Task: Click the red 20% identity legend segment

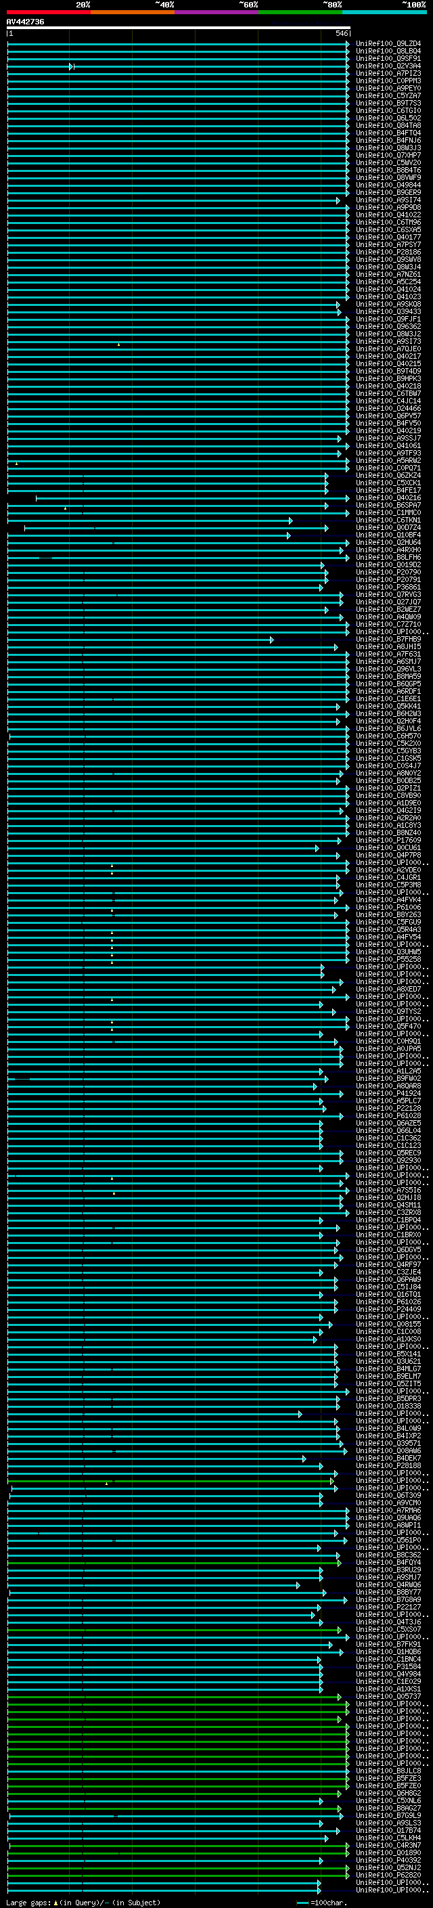Action: click(48, 13)
